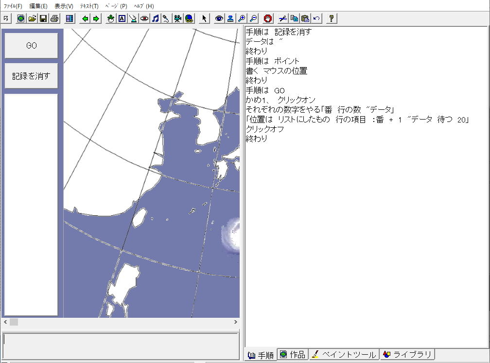Select the eye tool icon
This screenshot has height=363, width=490.
(219, 18)
